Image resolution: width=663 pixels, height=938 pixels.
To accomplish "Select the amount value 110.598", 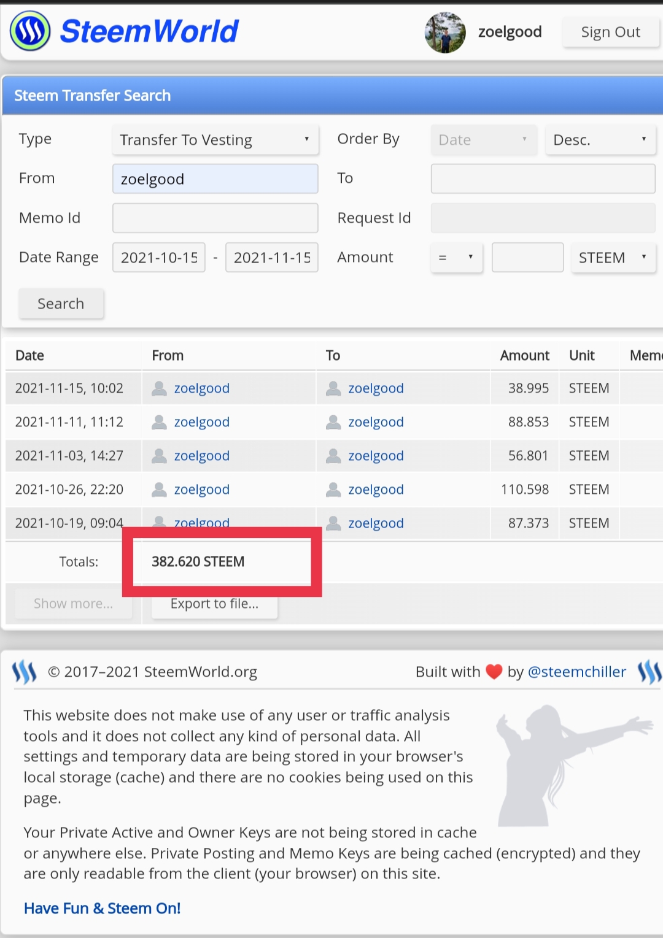I will click(x=525, y=490).
